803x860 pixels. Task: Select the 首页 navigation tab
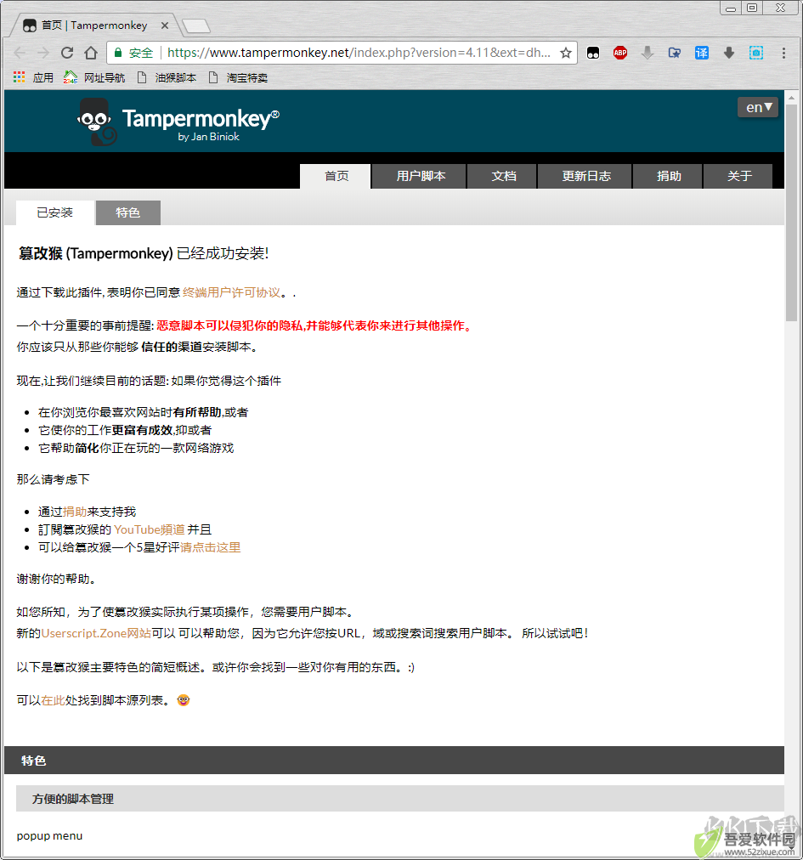click(x=336, y=176)
